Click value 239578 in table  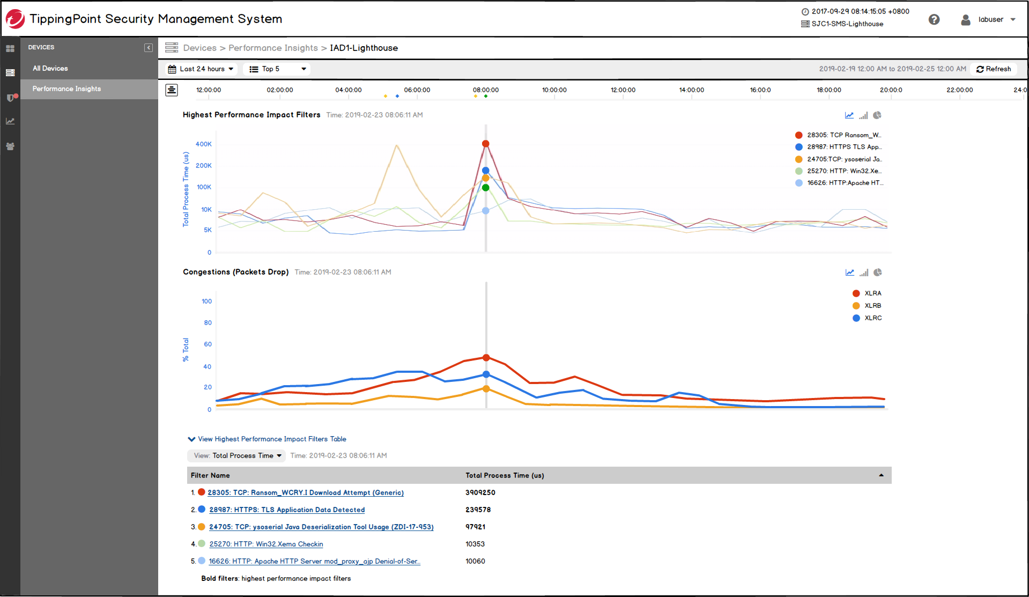tap(478, 510)
